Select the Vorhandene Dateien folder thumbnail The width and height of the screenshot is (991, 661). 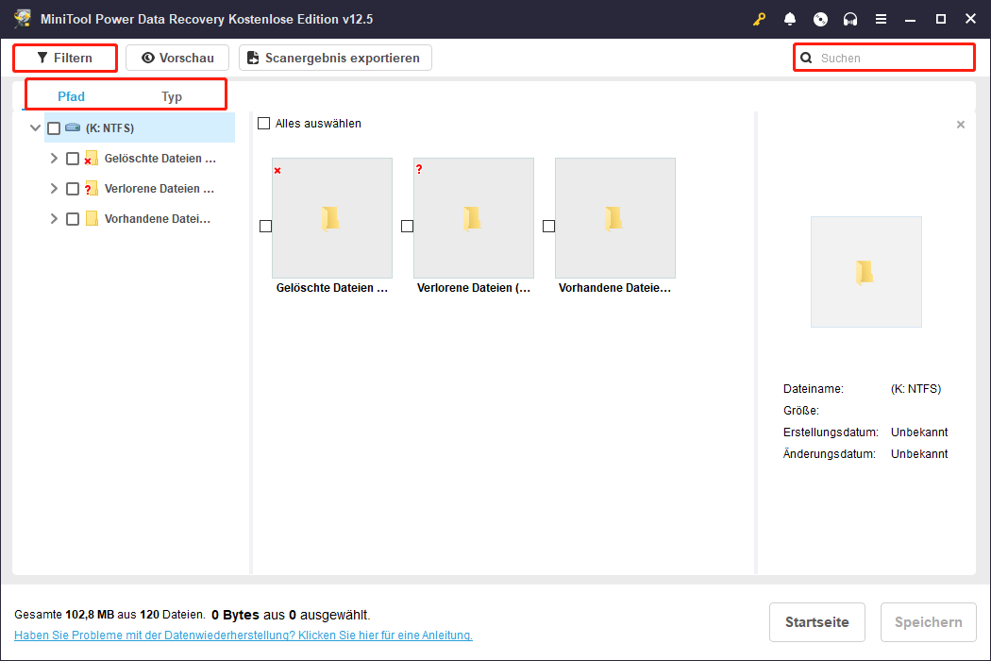tap(615, 218)
